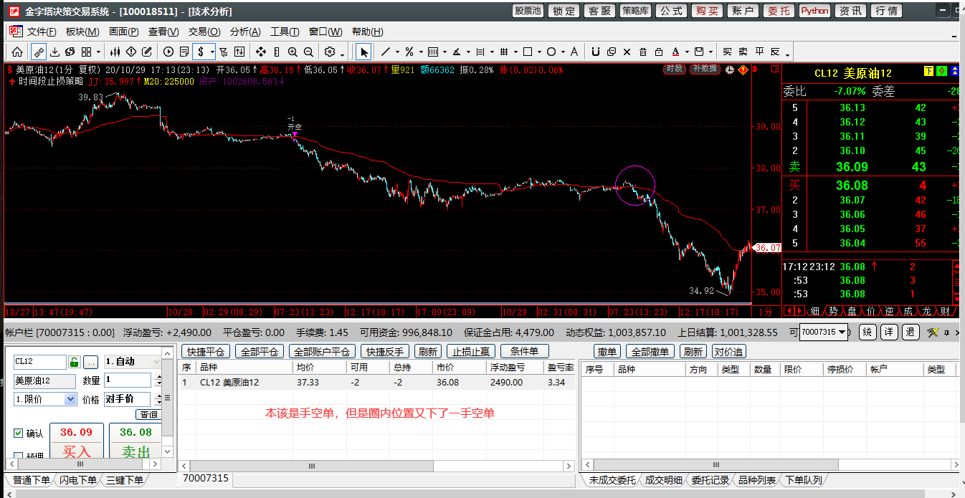The height and width of the screenshot is (498, 965).
Task: Click the home icon in the toolbar
Action: [x=16, y=52]
